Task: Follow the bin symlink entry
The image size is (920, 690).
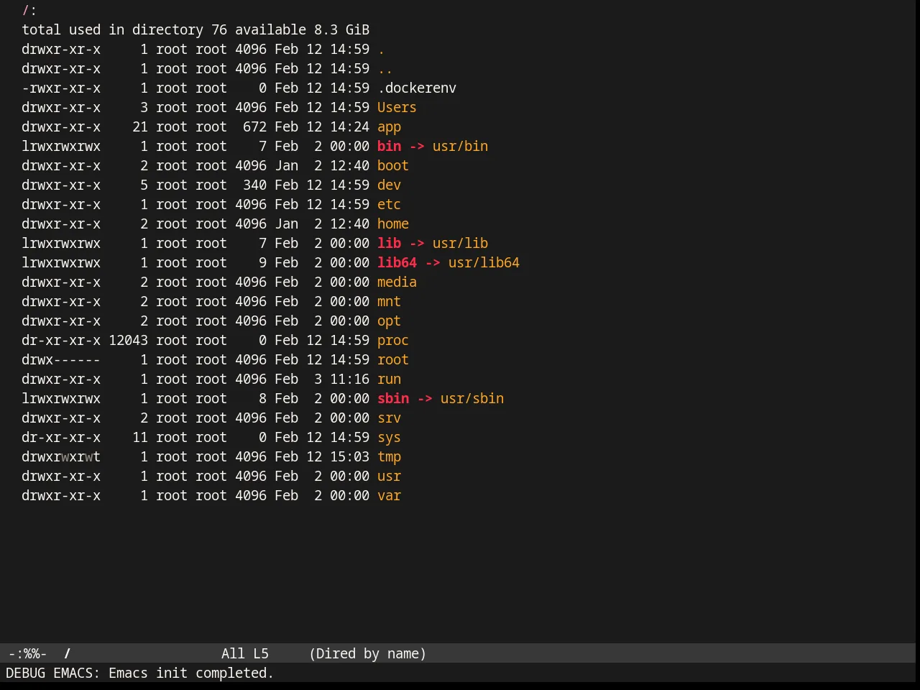Action: click(x=389, y=146)
